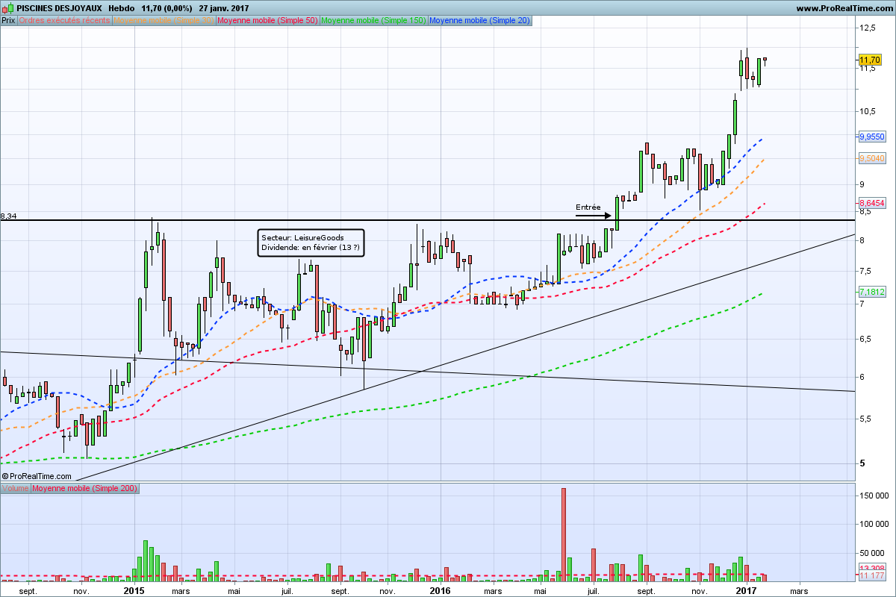Screen dimensions: 896x597
Task: Select the Prix indicator label
Action: pos(8,20)
